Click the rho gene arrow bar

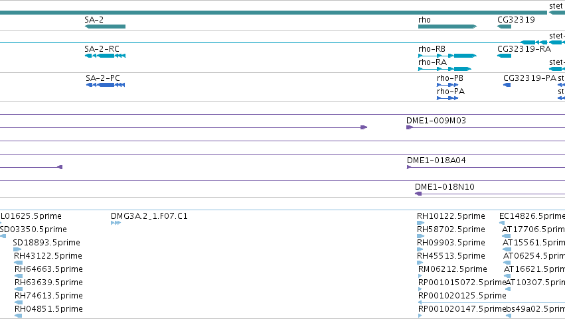coord(447,27)
